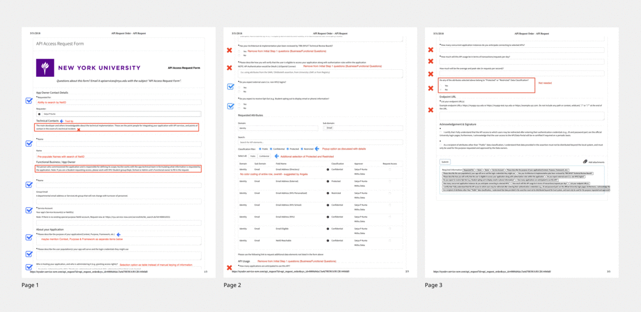Viewport: 641px width, 312px height.
Task: Open info icon for Email Address (External) row
Action: point(328,181)
